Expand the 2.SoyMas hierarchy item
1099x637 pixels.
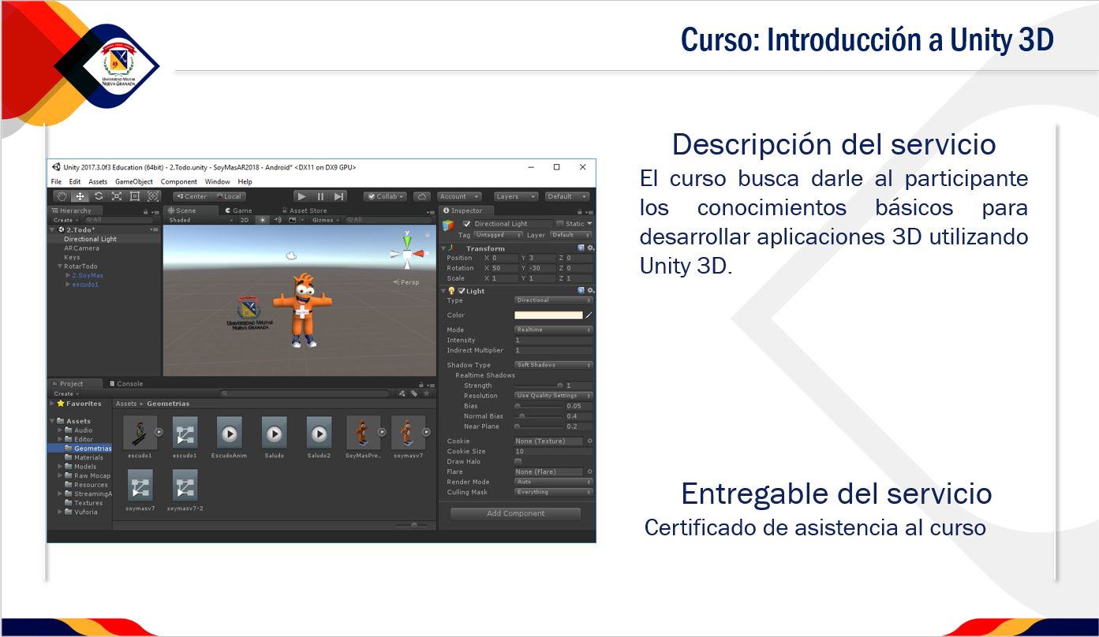[68, 275]
